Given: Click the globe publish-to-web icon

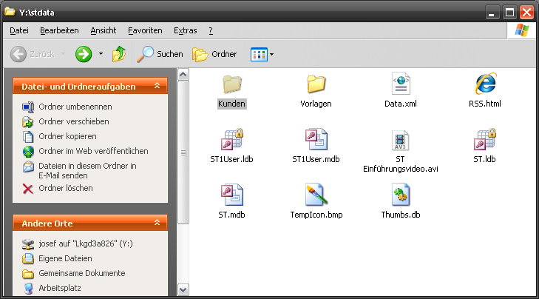Looking at the screenshot, I should (28, 152).
